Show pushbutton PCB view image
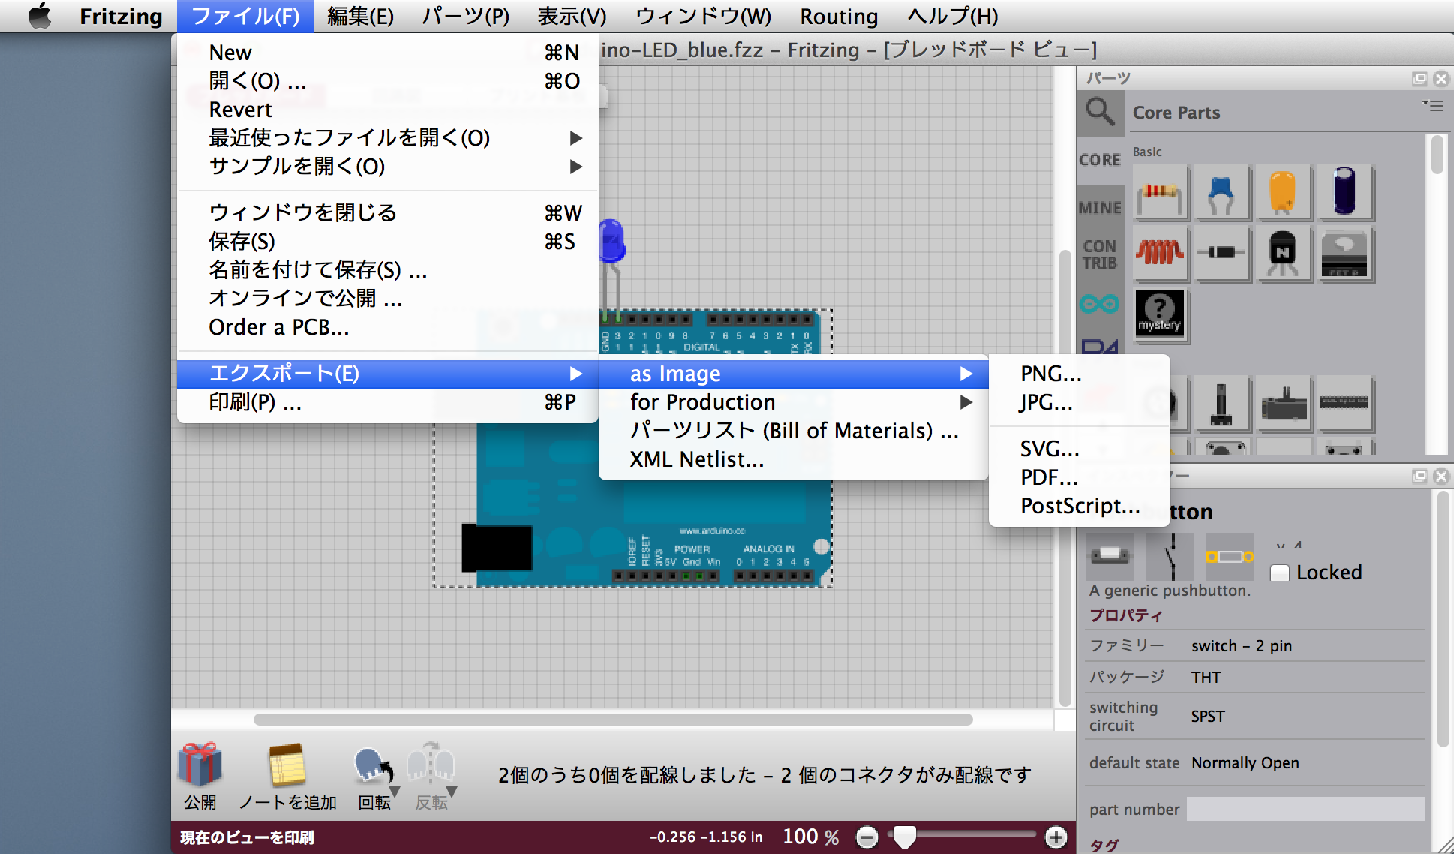This screenshot has height=854, width=1454. [x=1230, y=556]
